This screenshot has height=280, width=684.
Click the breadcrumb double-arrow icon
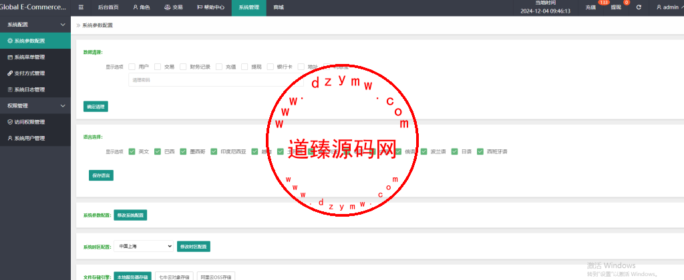click(79, 25)
